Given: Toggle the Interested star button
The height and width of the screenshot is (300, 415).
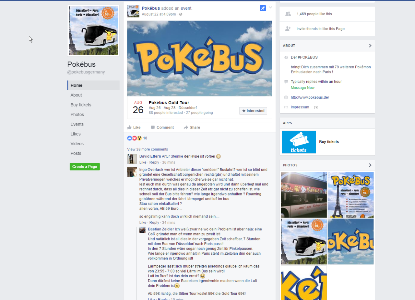Looking at the screenshot, I should click(253, 111).
